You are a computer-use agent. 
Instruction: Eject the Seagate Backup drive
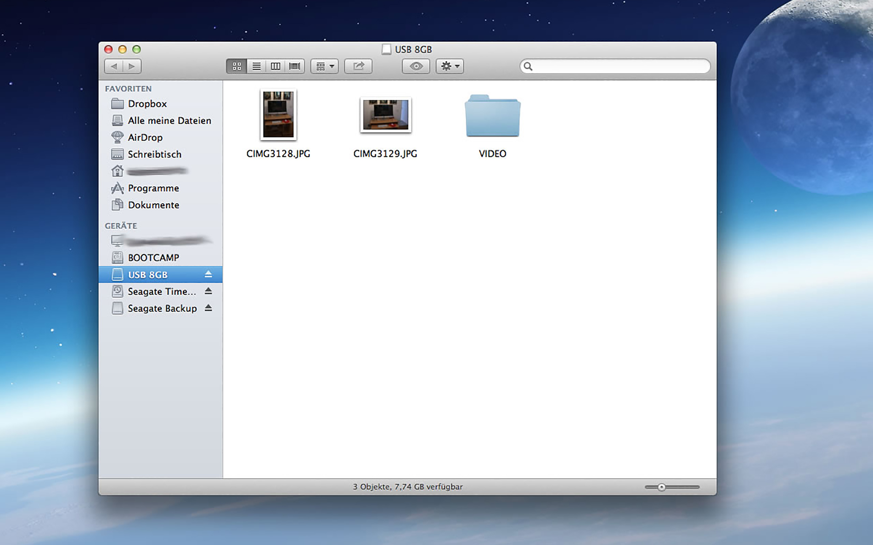[208, 308]
